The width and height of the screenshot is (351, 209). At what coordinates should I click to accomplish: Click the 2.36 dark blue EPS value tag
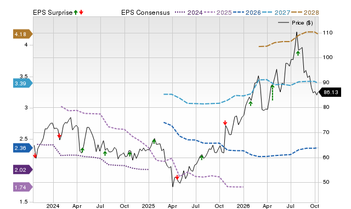[x=23, y=148]
